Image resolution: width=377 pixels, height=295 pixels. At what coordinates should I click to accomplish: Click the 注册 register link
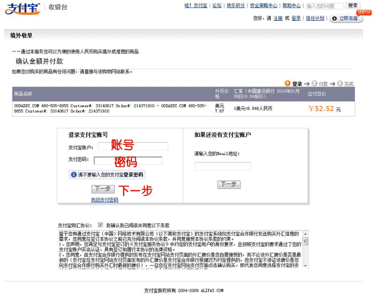click(278, 18)
